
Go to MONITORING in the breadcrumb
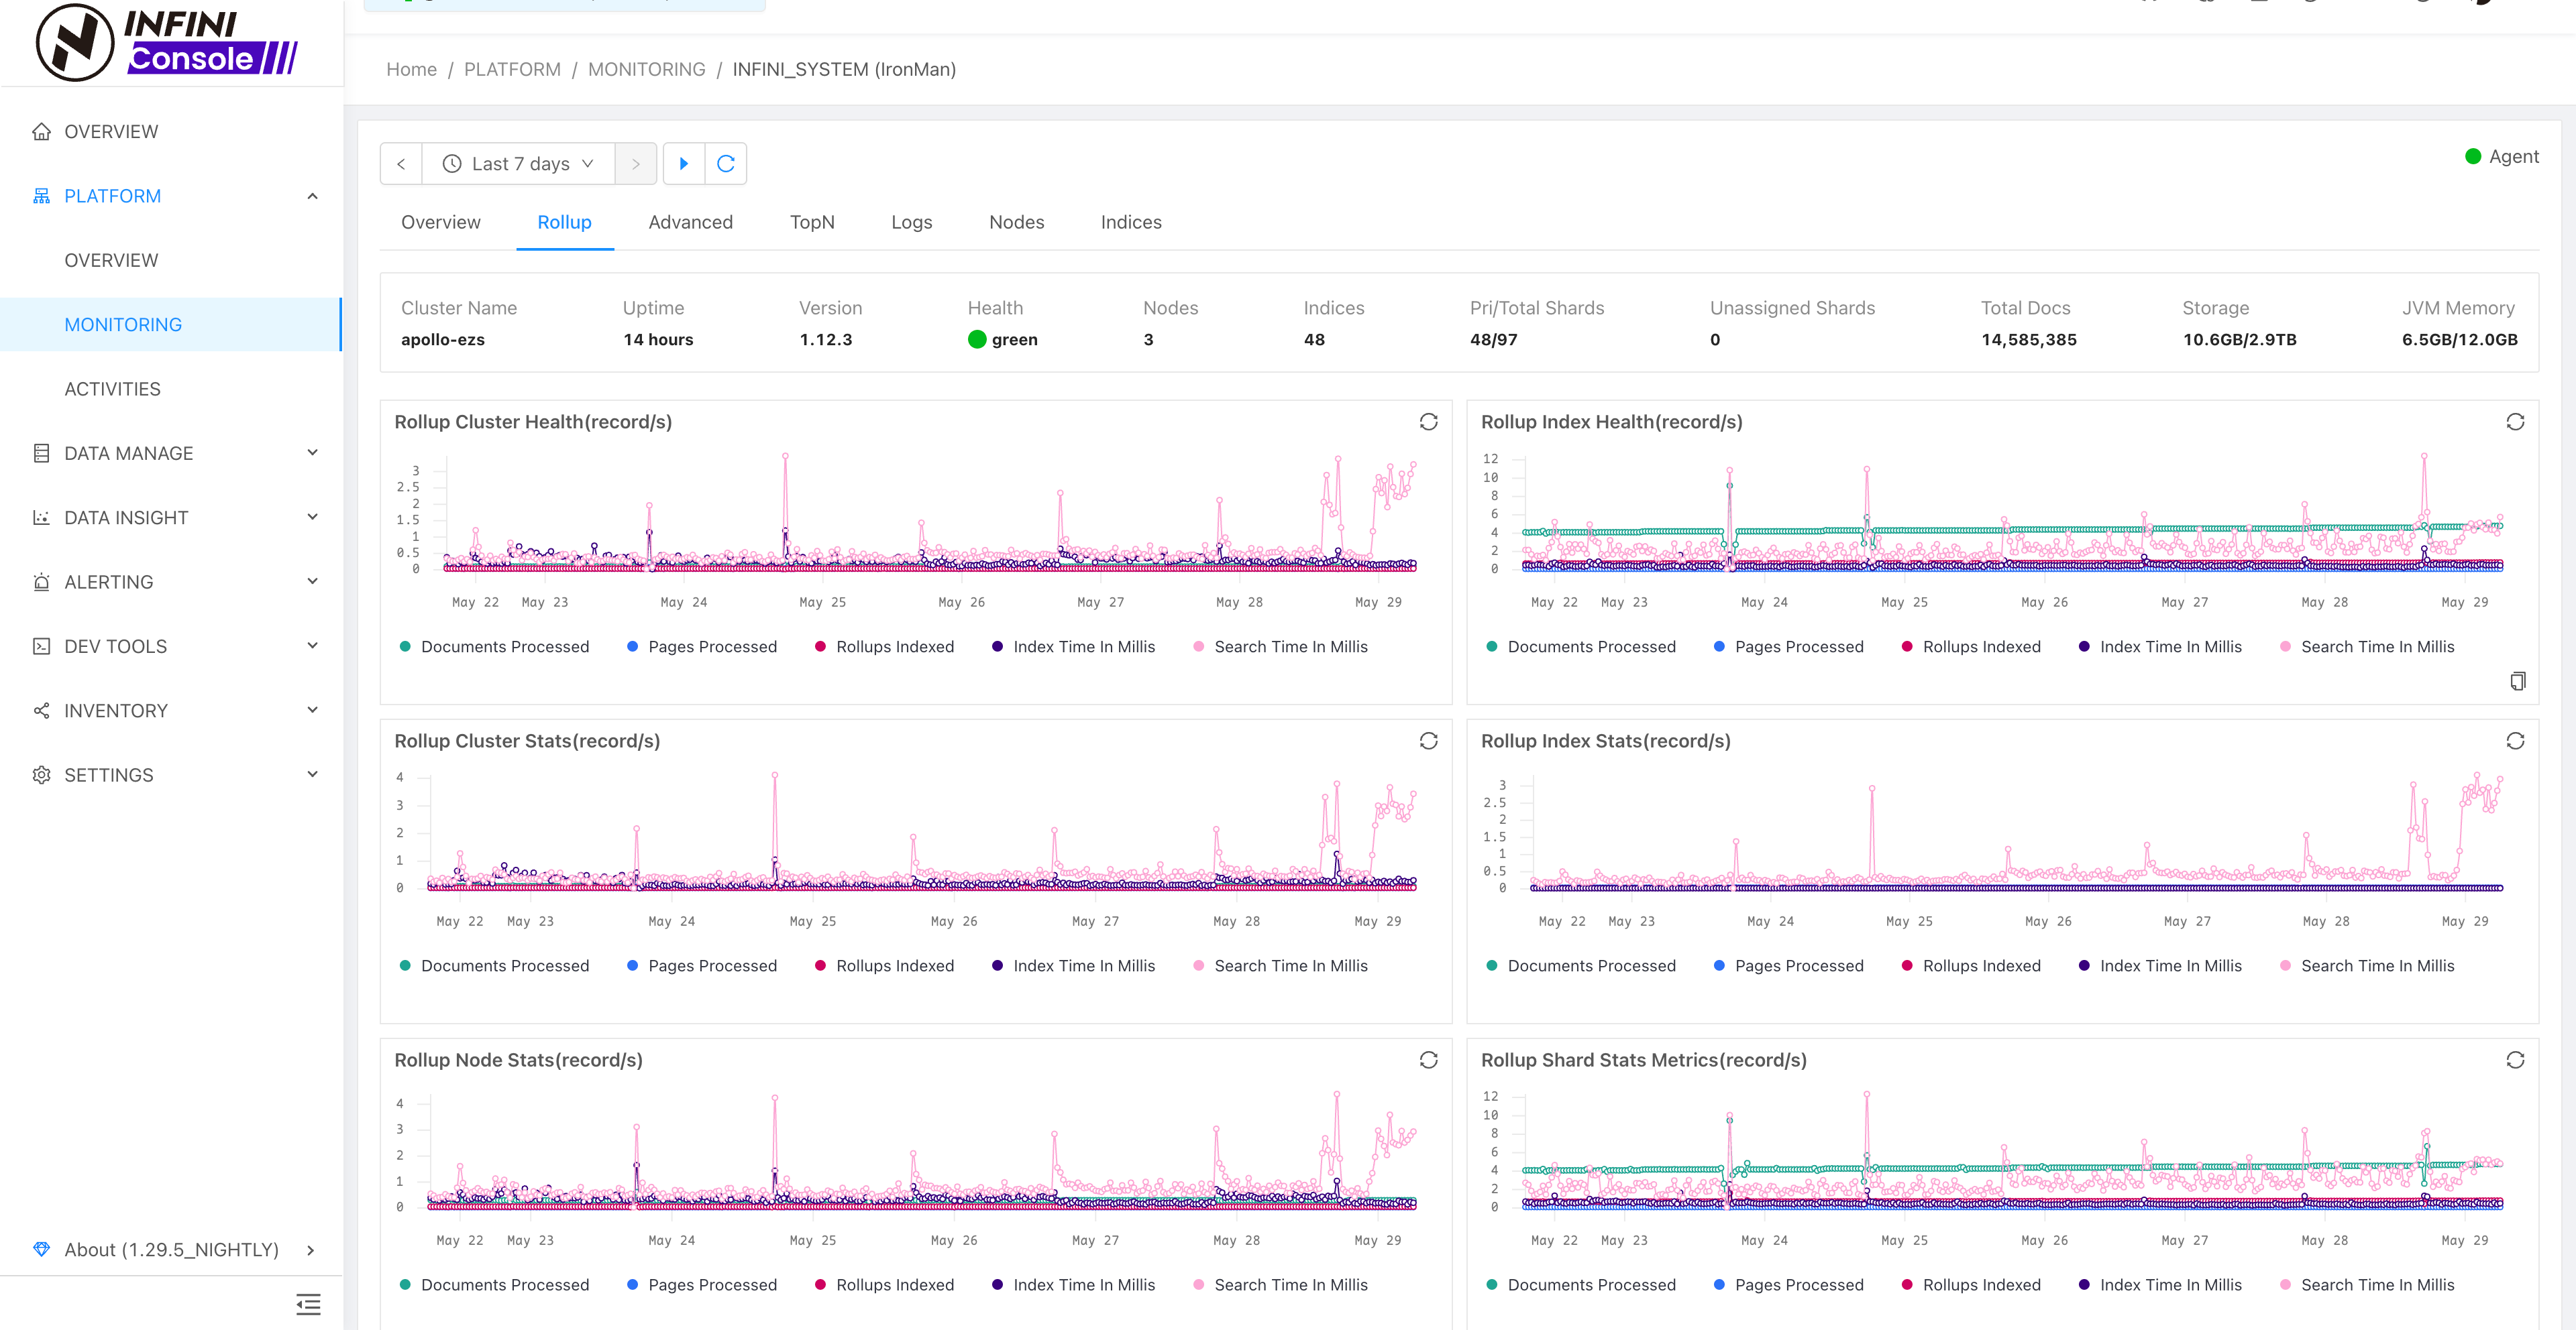tap(646, 69)
